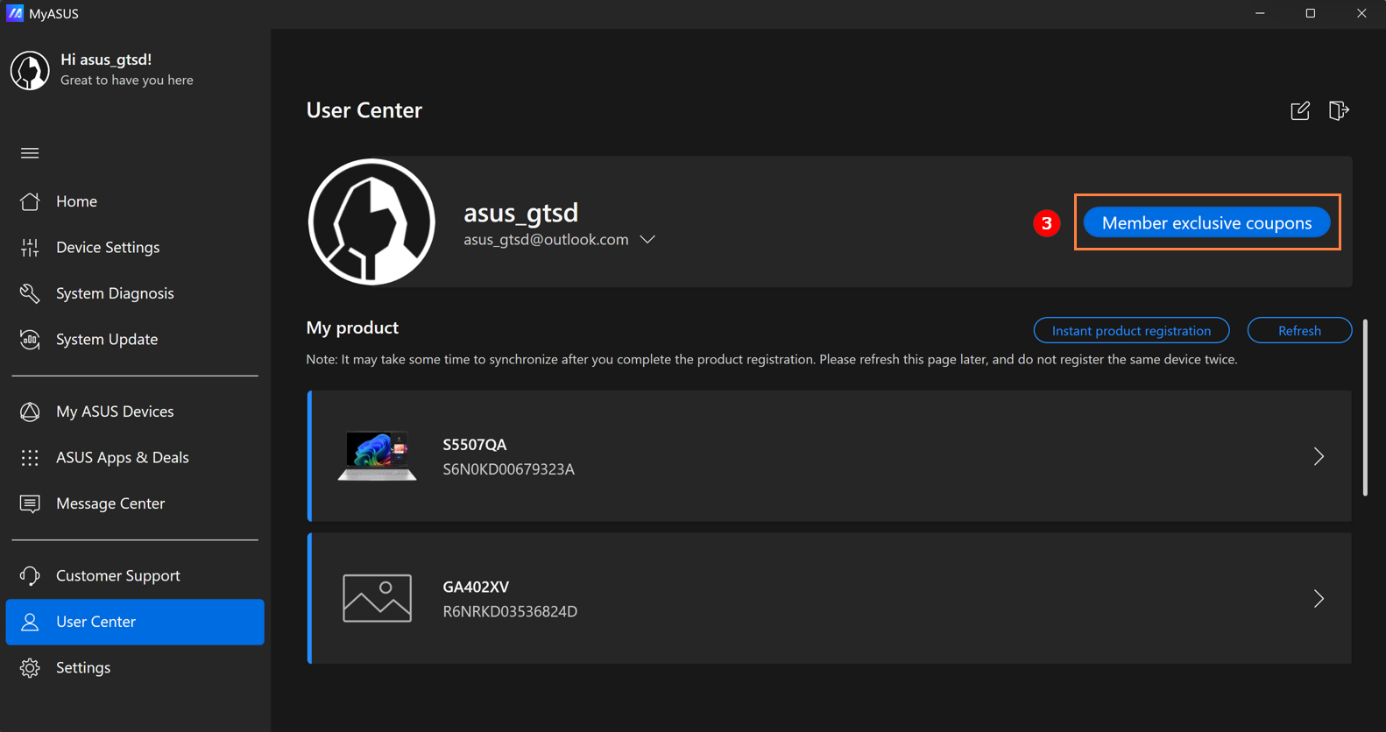
Task: Click the hamburger menu icon in sidebar
Action: (x=30, y=153)
